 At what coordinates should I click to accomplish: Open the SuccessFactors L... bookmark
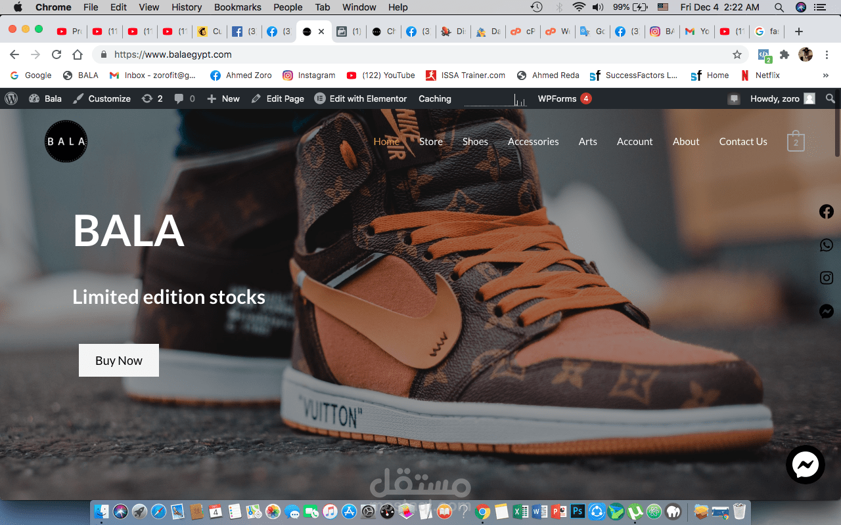click(x=634, y=75)
